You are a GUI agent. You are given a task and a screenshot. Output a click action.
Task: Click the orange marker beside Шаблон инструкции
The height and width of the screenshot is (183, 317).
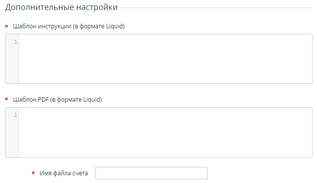pos(6,26)
